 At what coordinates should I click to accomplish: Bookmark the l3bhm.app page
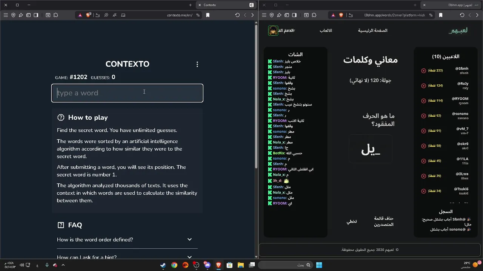pos(441,15)
